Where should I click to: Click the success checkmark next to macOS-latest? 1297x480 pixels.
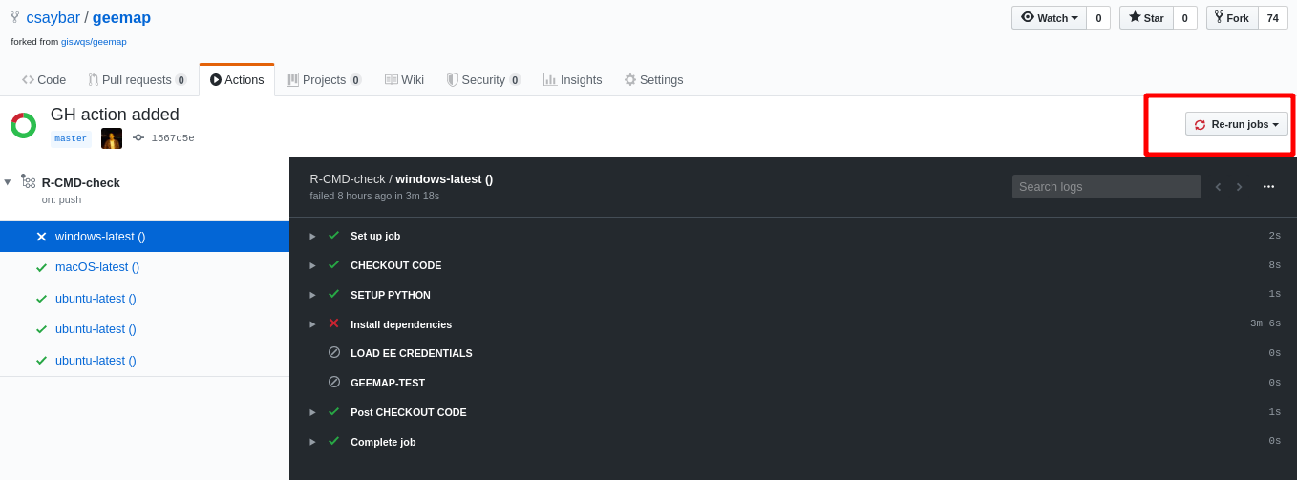pos(41,268)
